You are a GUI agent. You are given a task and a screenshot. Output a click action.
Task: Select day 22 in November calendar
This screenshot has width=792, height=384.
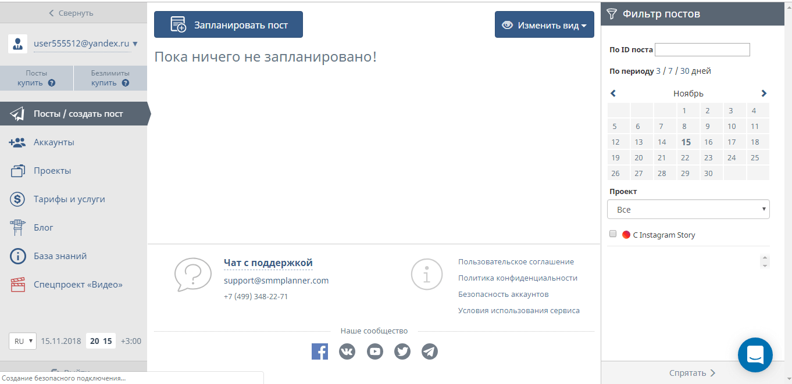pos(685,157)
